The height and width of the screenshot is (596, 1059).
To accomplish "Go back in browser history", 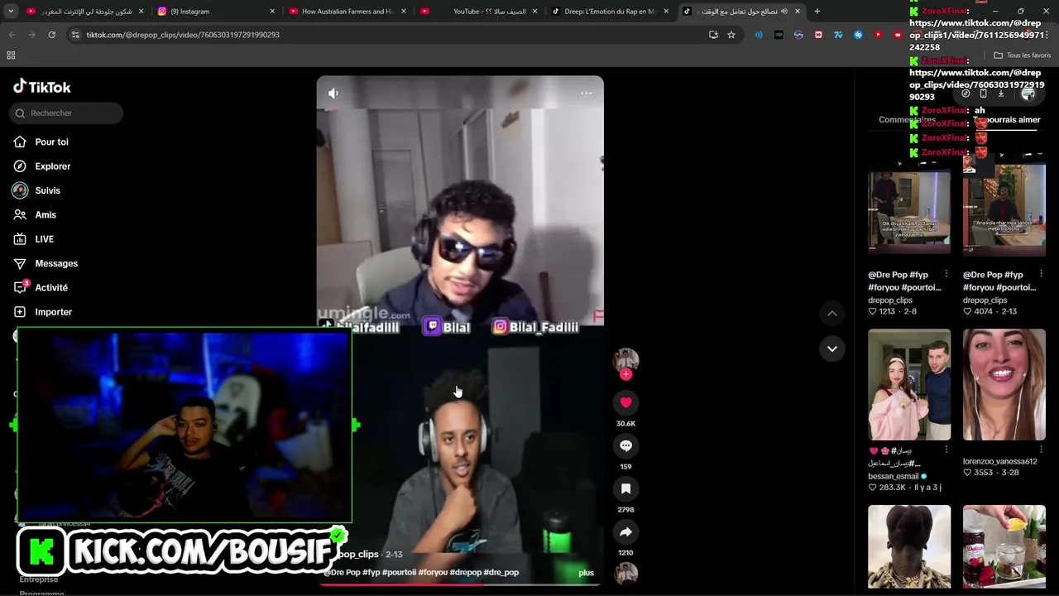I will coord(12,35).
